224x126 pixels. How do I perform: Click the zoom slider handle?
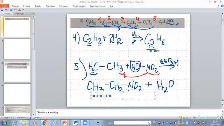click(206, 118)
